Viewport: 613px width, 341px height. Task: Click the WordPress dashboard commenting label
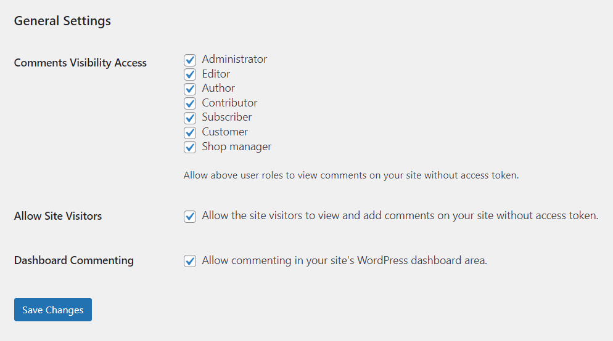coord(344,260)
